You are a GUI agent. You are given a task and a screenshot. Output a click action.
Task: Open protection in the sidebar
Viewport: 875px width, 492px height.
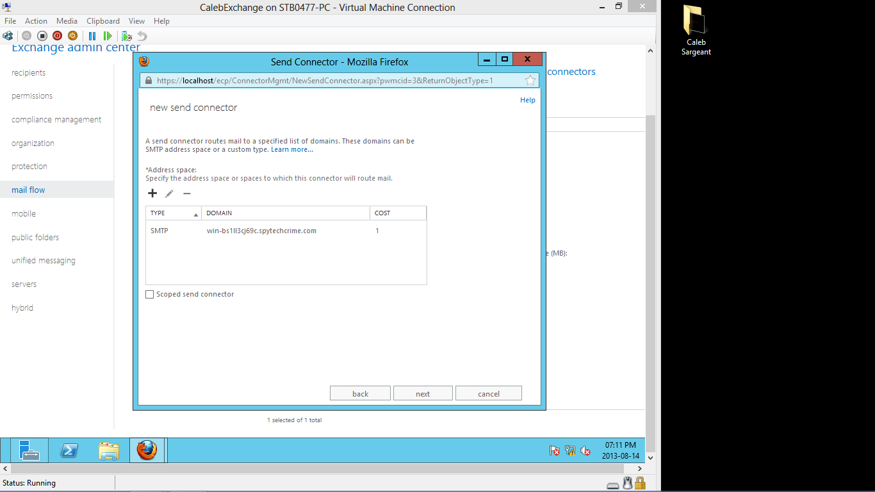29,167
